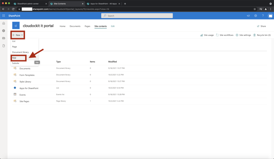Open the Apps for SharePoint list link
Viewport: 274px width, 159px height.
(29, 88)
